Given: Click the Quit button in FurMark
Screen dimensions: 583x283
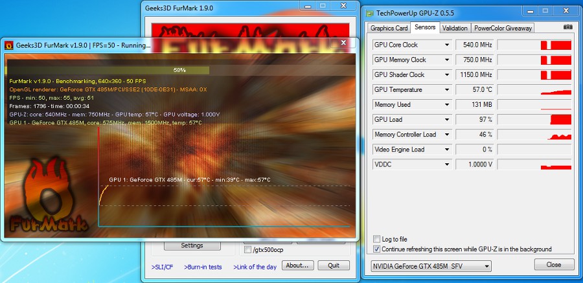Looking at the screenshot, I should (334, 266).
